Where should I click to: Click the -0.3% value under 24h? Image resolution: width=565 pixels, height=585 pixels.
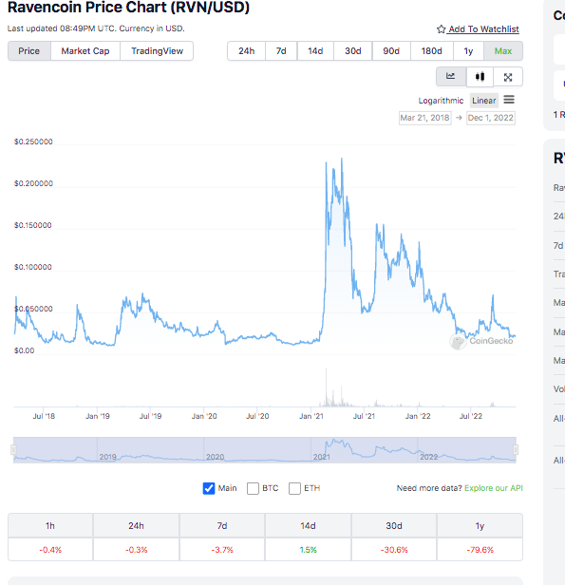point(136,550)
